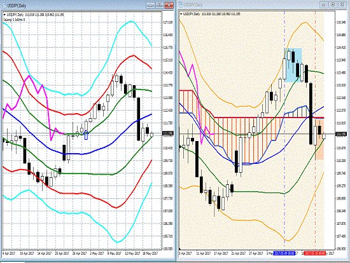Image resolution: width=350 pixels, height=263 pixels.
Task: Click the left USDJPY,Daily window title icon
Action: pyautogui.click(x=4, y=5)
